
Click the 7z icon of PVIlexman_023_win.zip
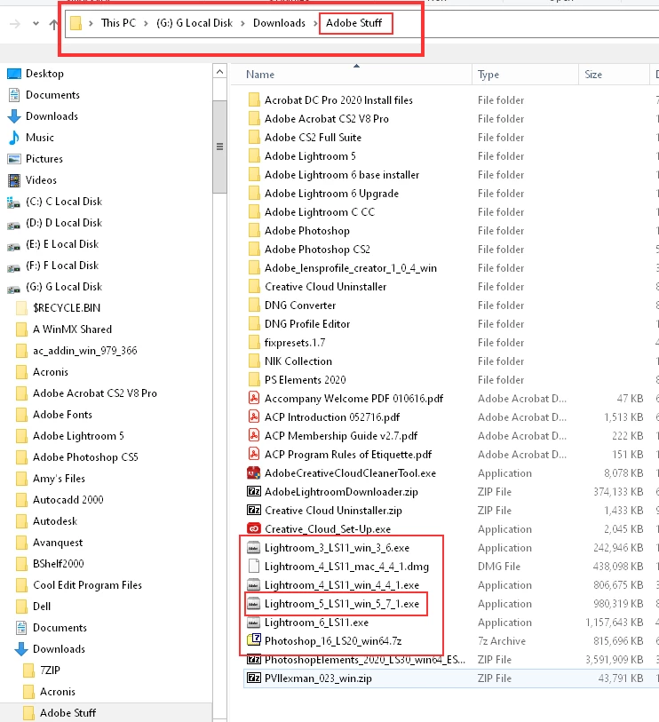click(x=254, y=678)
